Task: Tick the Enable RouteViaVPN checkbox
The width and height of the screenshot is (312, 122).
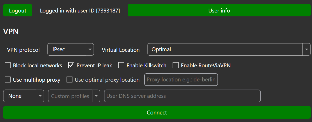Action: click(176, 65)
